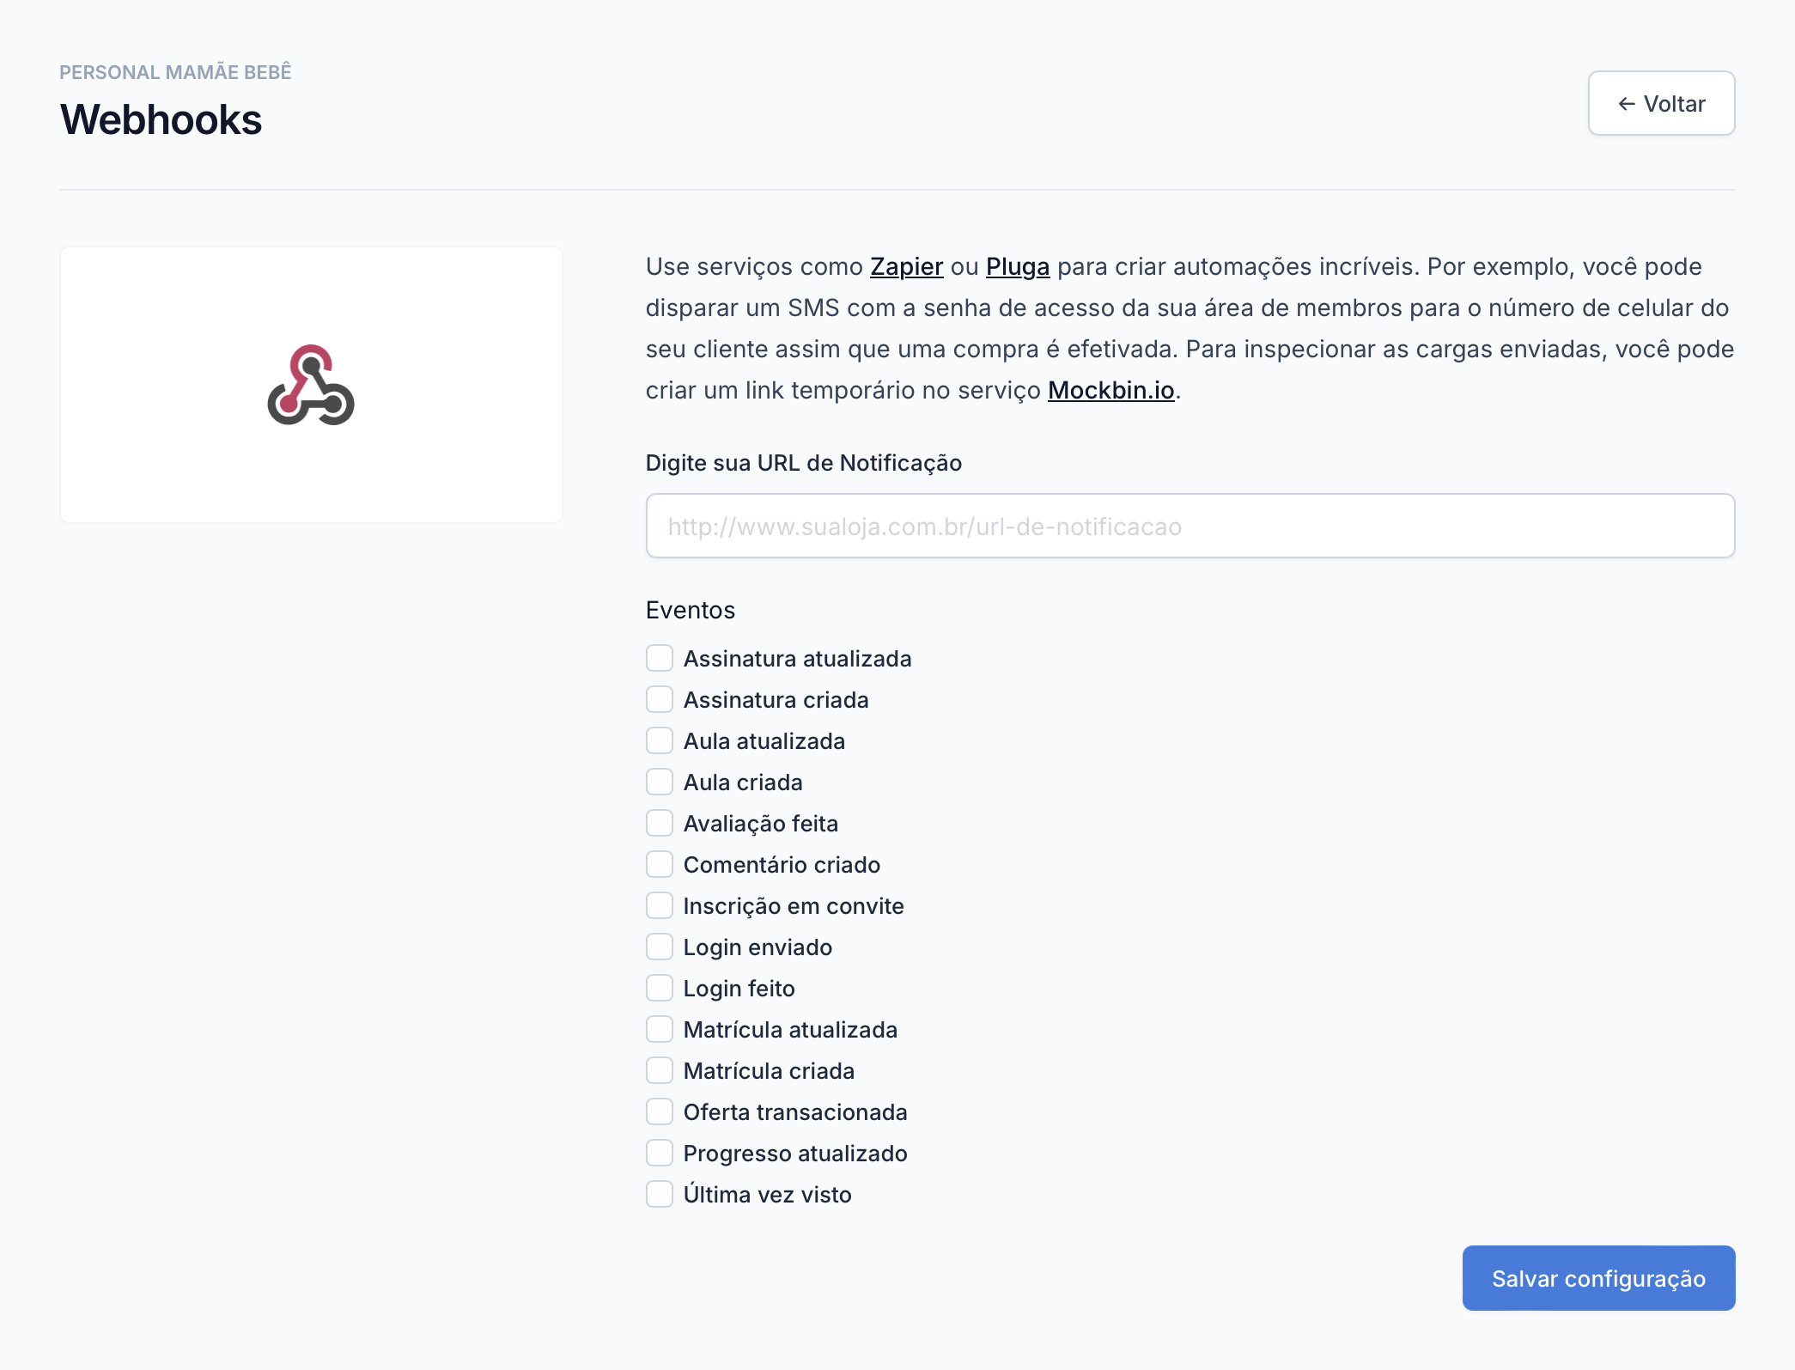Tick the Login feito checkbox

(x=660, y=989)
